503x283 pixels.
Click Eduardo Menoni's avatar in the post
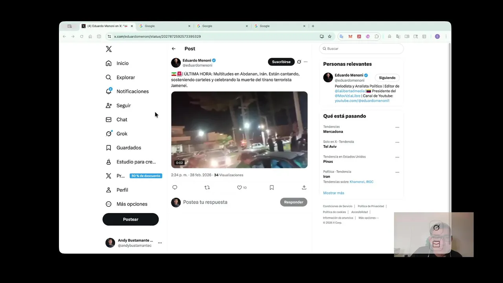click(176, 62)
